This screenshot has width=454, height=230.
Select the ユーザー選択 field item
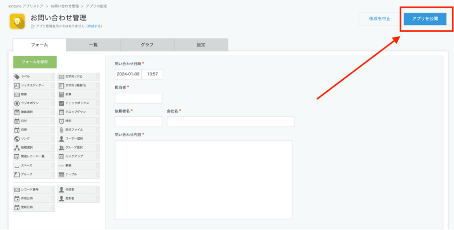click(x=78, y=139)
